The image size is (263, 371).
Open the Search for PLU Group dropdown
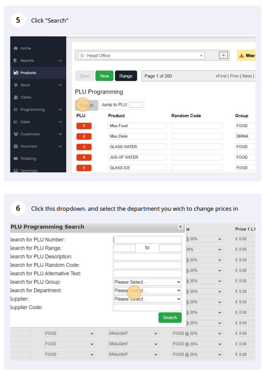tap(147, 282)
